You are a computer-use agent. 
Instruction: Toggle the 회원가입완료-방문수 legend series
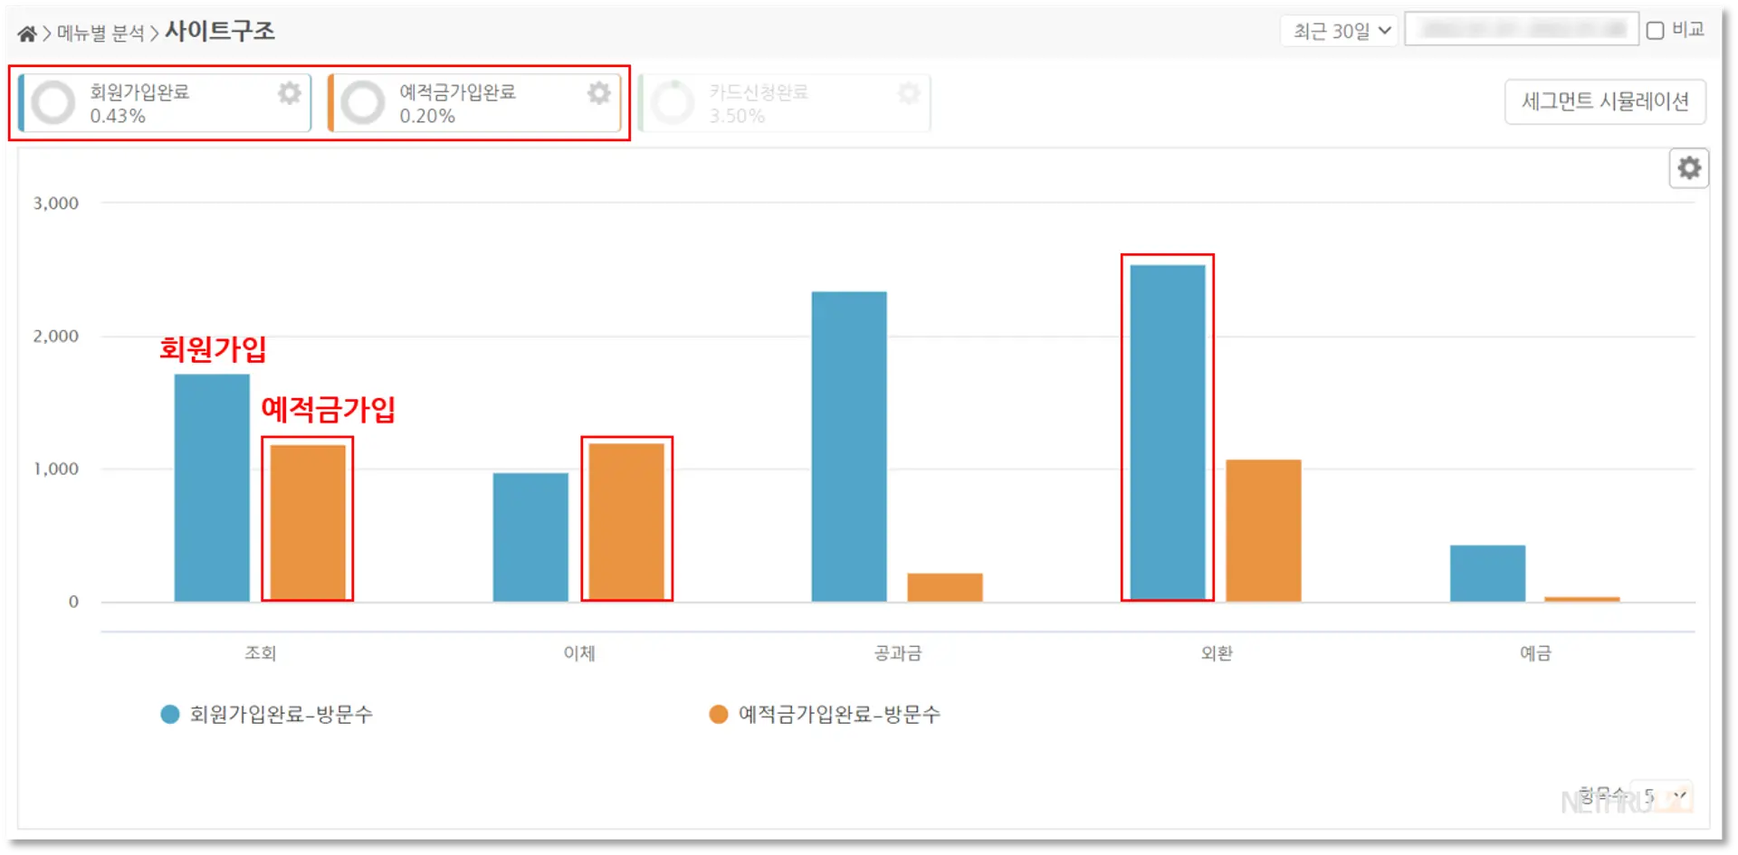tap(267, 714)
